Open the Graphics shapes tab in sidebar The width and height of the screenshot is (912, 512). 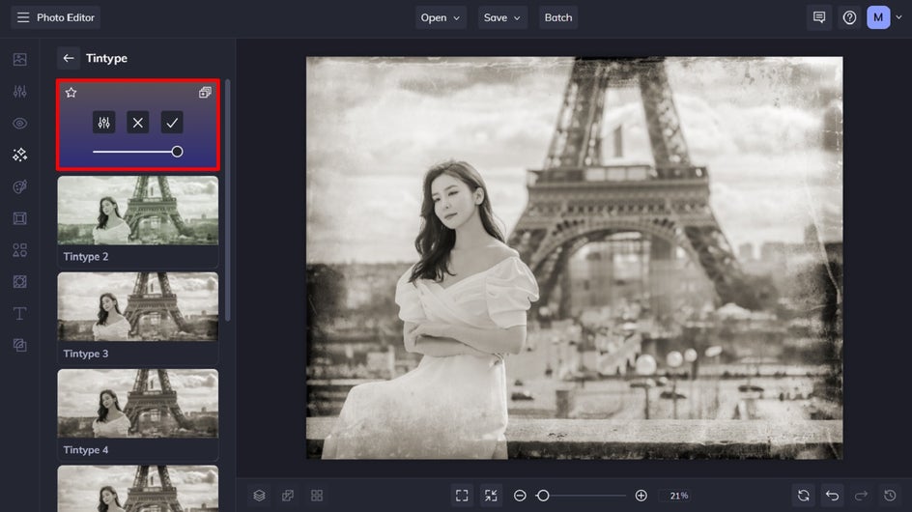coord(19,250)
